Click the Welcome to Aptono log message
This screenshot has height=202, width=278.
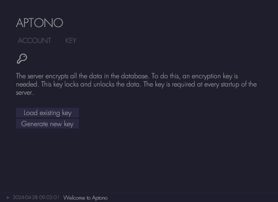coord(85,198)
